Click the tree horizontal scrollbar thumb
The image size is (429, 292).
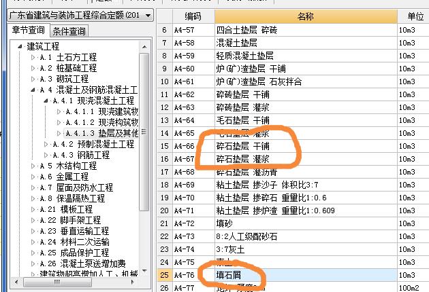point(57,282)
